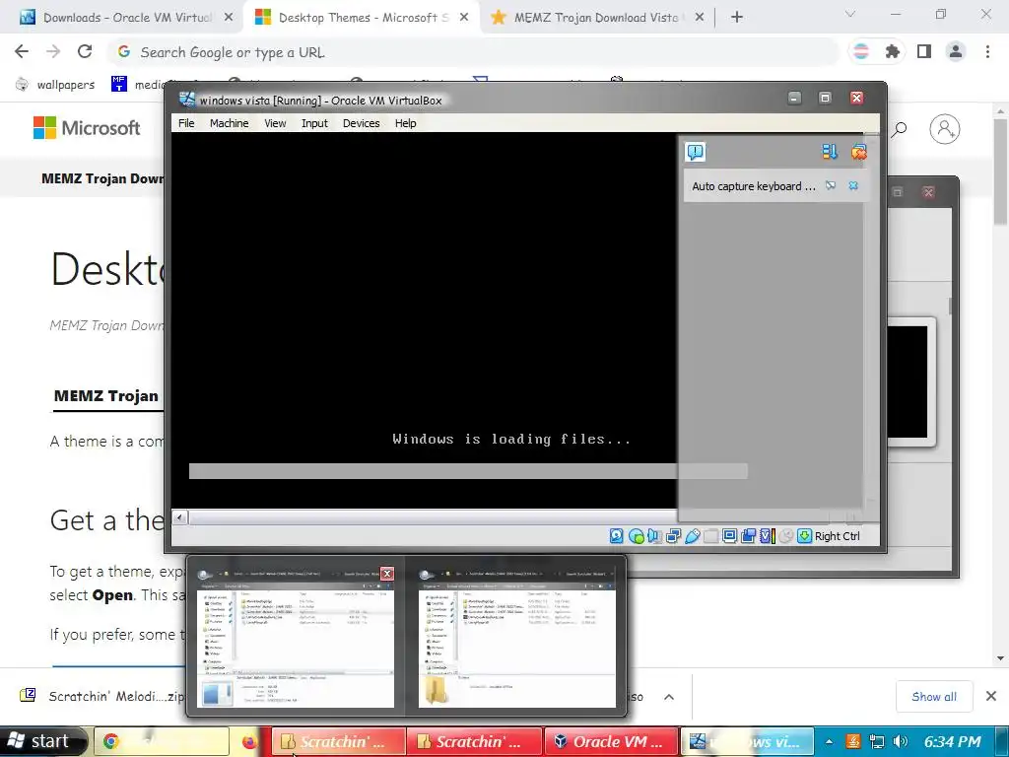Open the Input menu in VirtualBox
Viewport: 1009px width, 757px height.
(314, 123)
